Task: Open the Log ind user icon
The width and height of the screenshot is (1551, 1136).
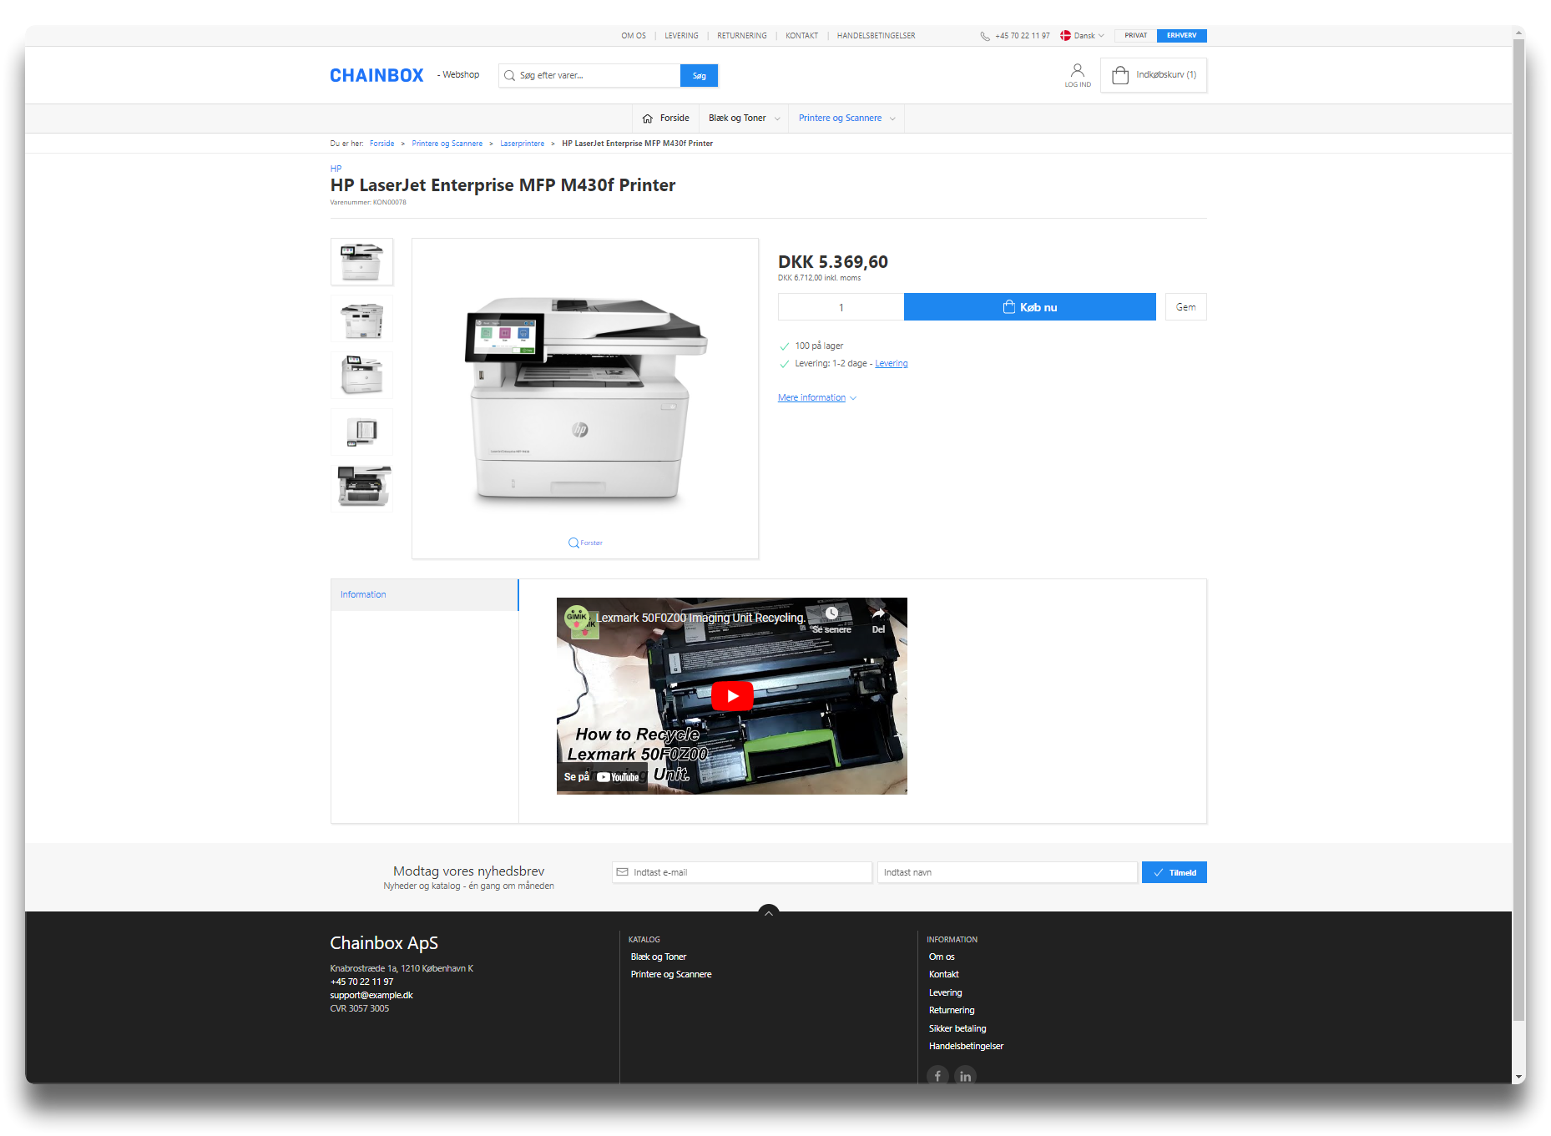Action: pos(1078,71)
